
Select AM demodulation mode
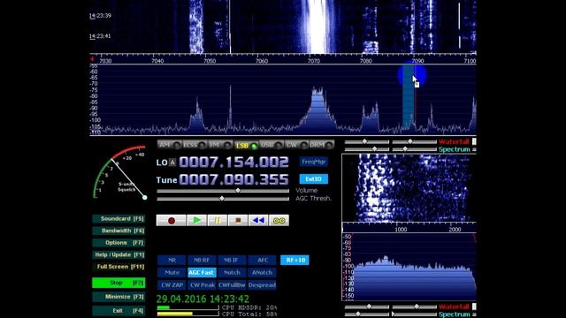(x=169, y=145)
